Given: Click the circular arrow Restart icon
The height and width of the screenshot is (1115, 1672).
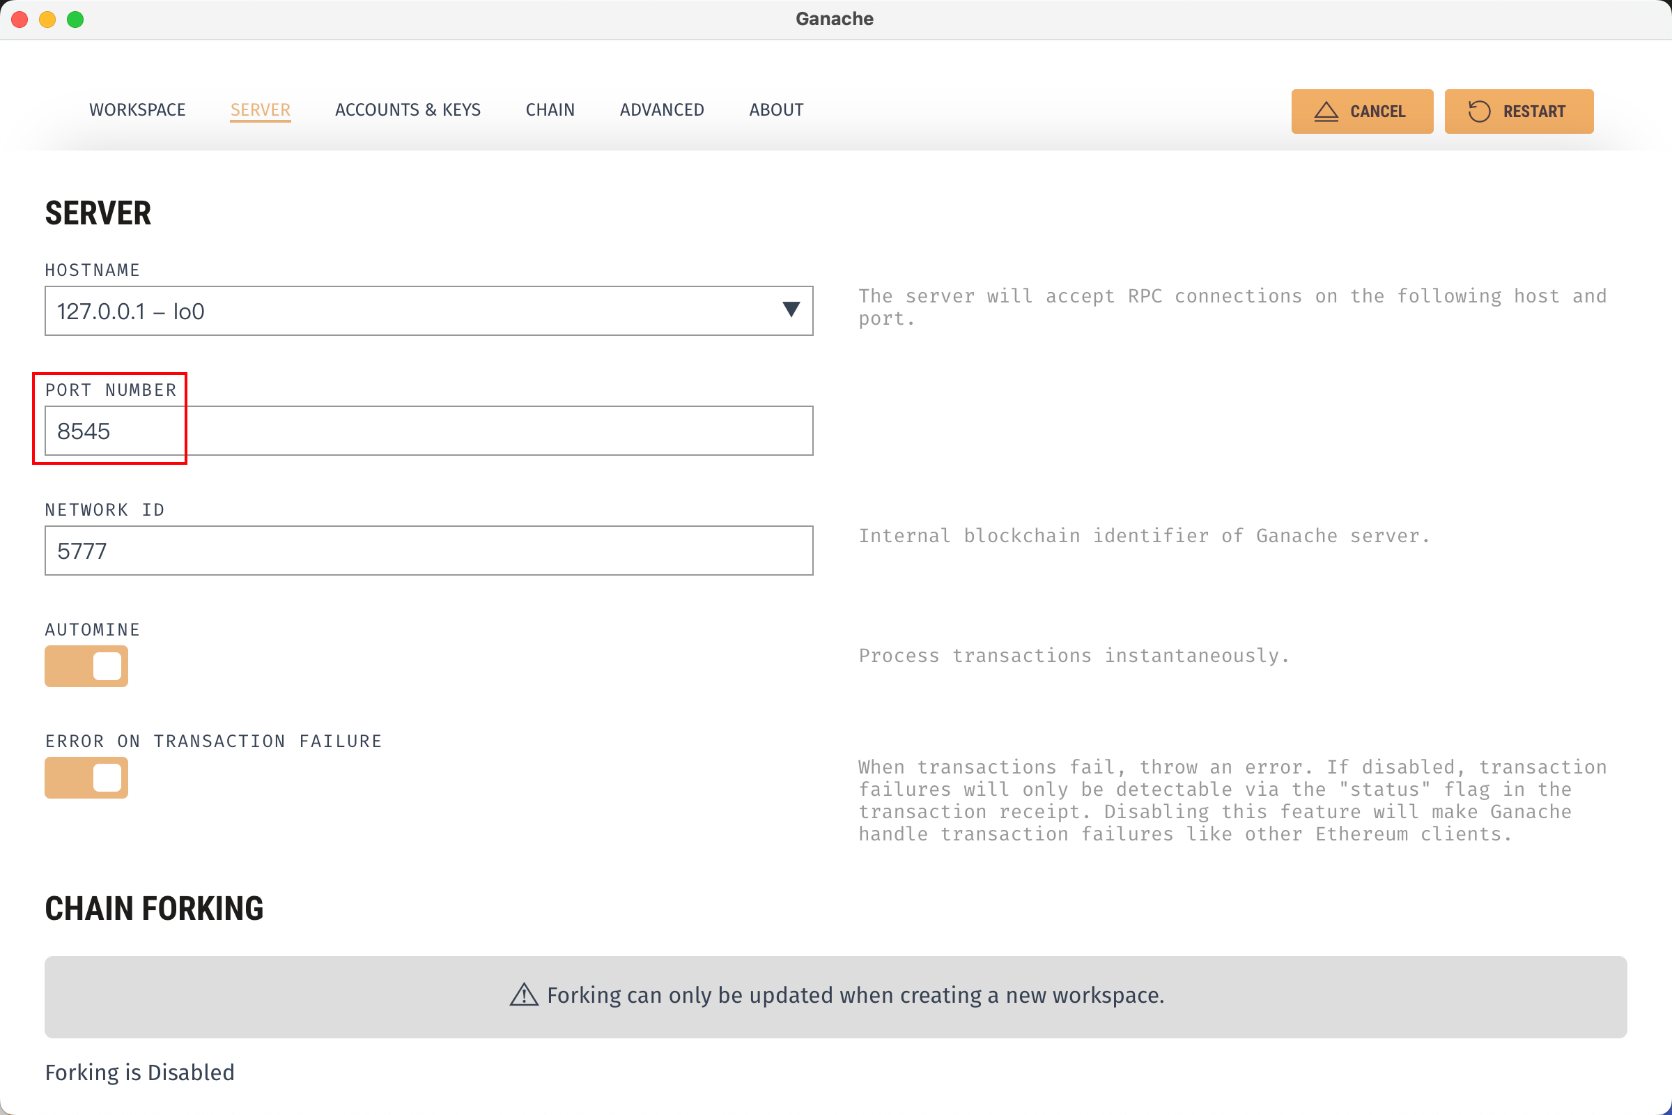Looking at the screenshot, I should [1478, 111].
